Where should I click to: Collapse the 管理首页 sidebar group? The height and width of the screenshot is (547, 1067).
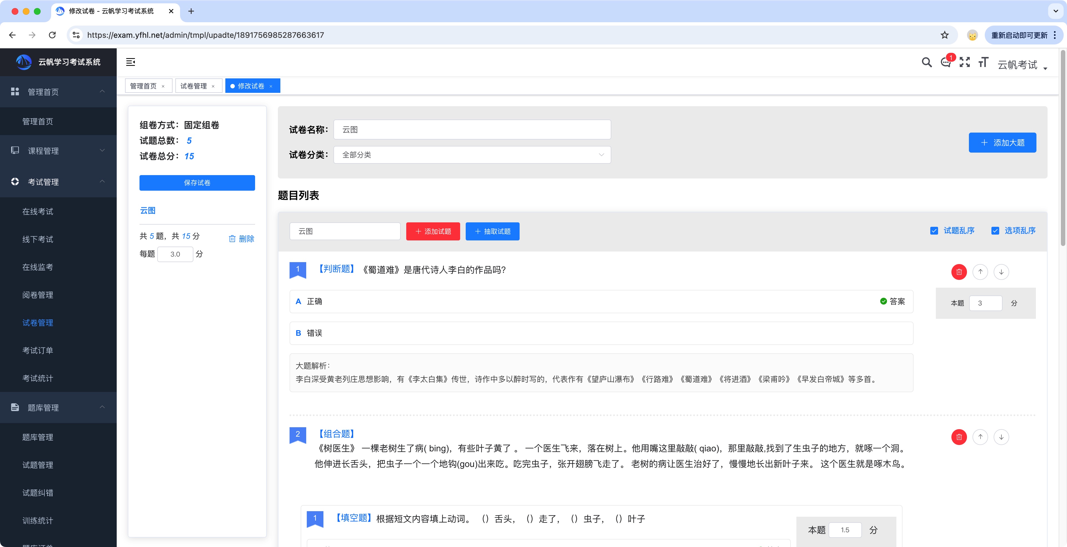click(x=58, y=91)
